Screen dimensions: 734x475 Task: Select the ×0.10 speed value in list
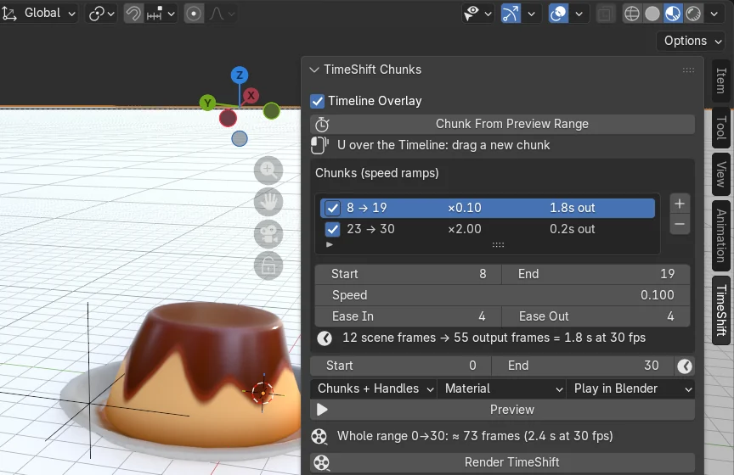pyautogui.click(x=465, y=208)
